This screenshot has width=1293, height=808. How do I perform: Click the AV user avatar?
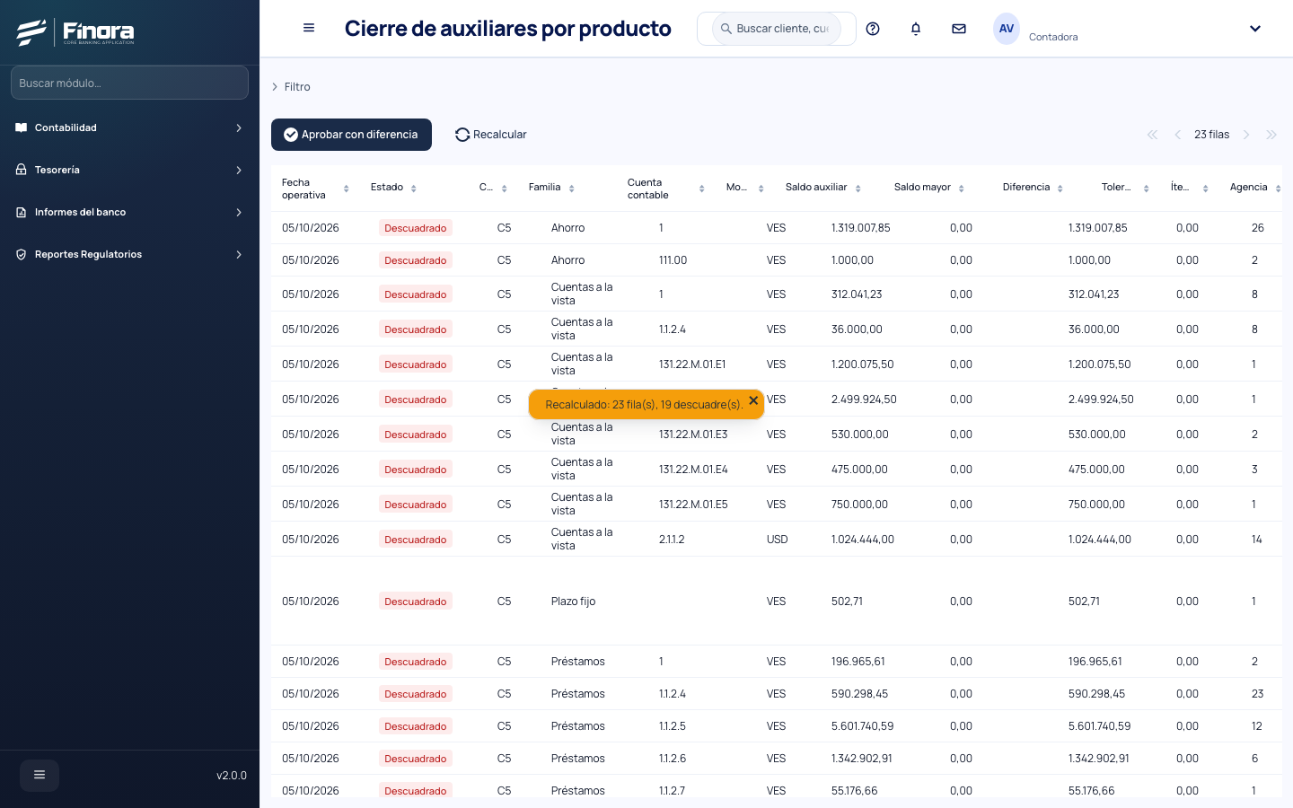(x=1007, y=29)
